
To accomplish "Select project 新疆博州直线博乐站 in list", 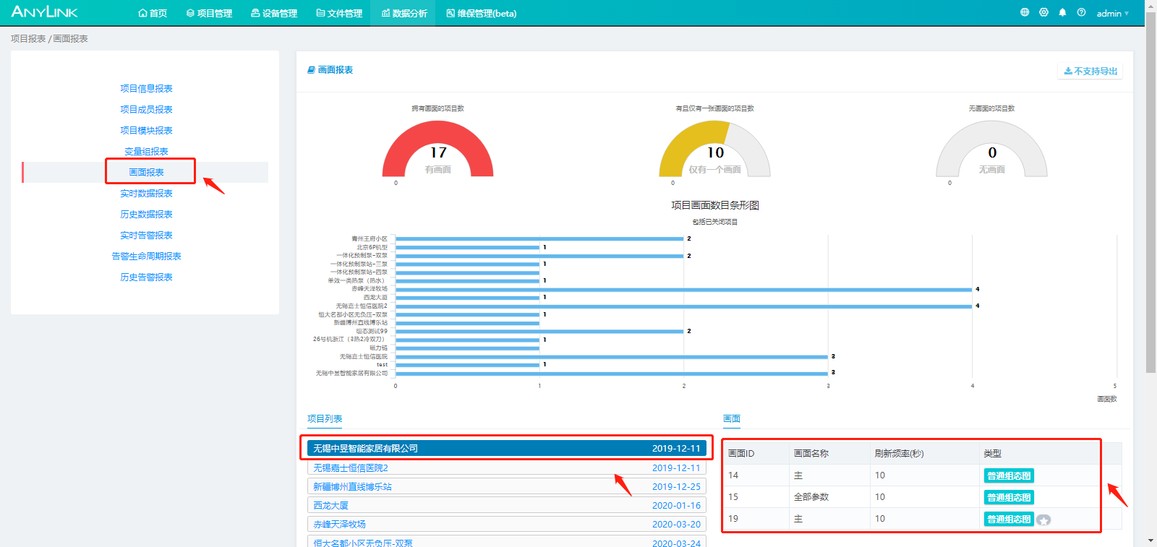I will (506, 486).
